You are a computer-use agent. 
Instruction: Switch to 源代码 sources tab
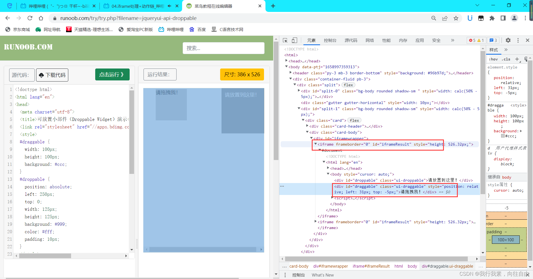[x=351, y=40]
